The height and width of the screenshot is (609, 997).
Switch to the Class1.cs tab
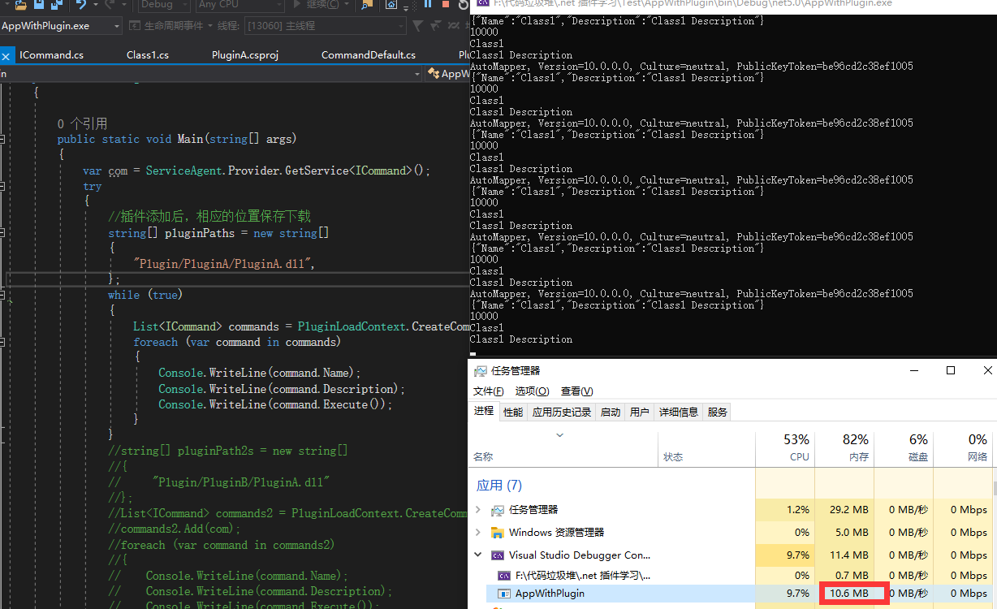[x=148, y=55]
